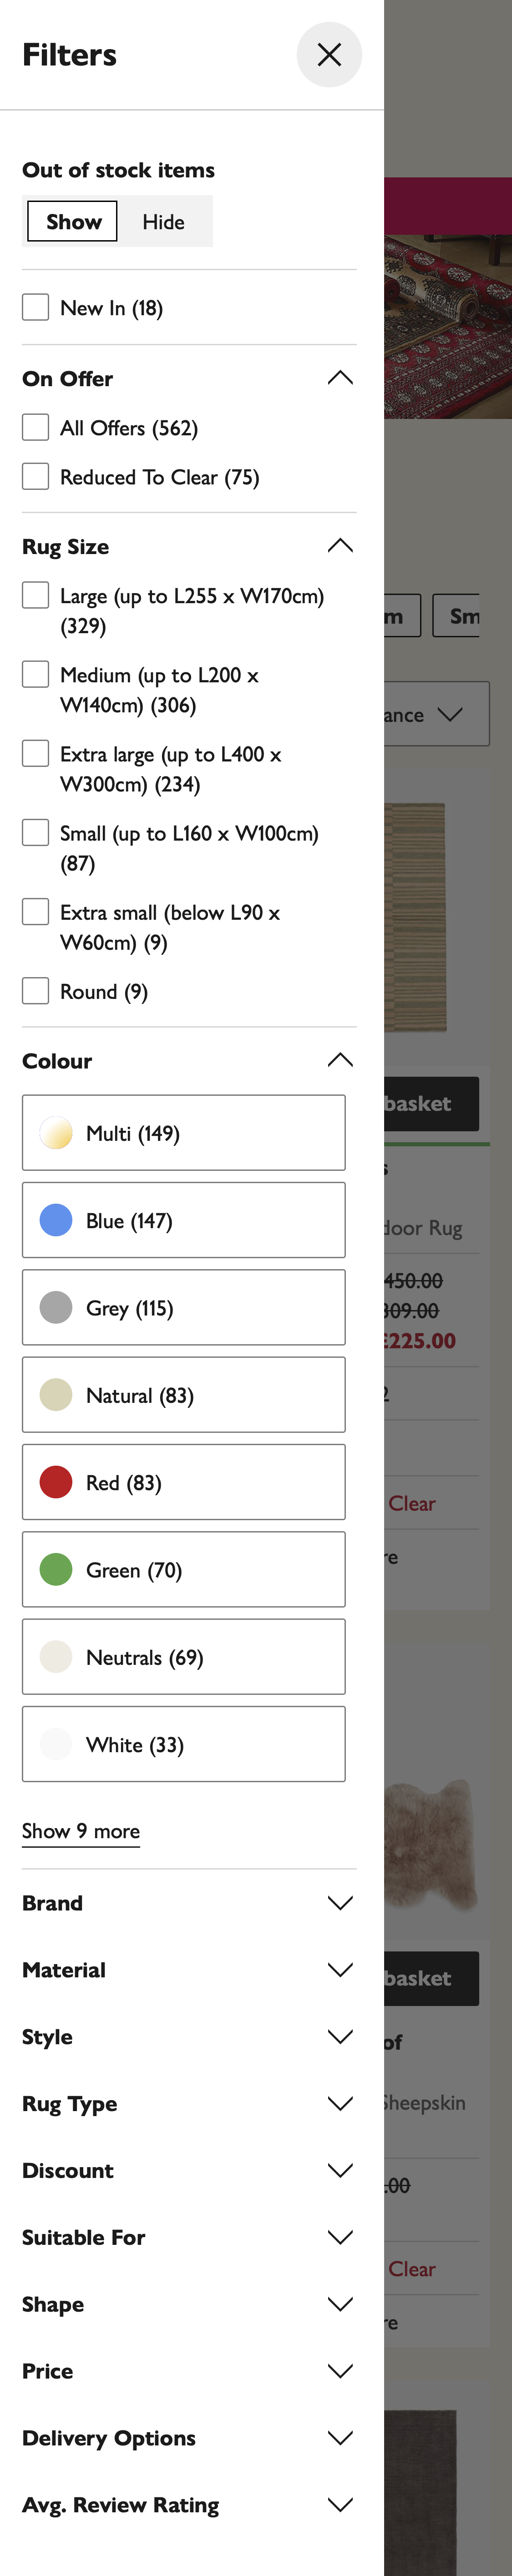Select Large rug size filter

(35, 594)
